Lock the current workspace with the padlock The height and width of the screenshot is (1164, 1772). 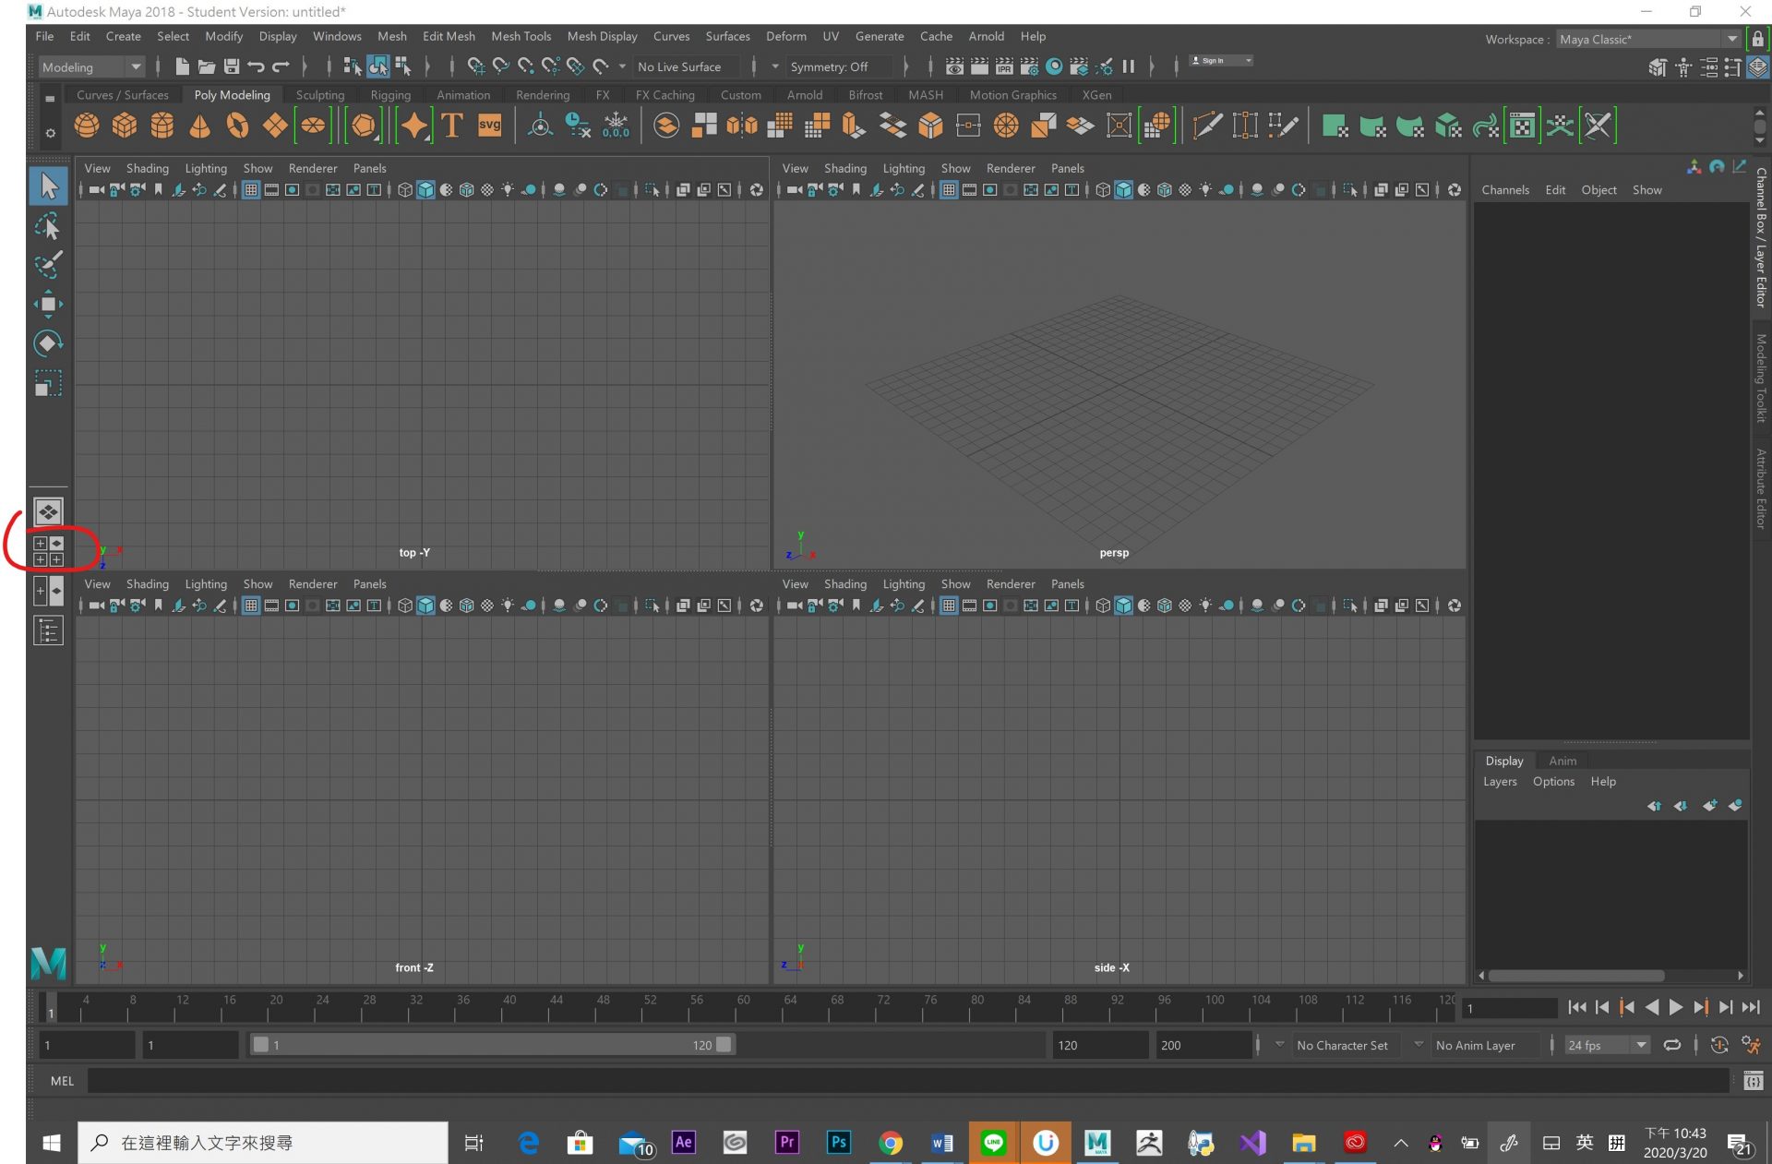coord(1756,39)
